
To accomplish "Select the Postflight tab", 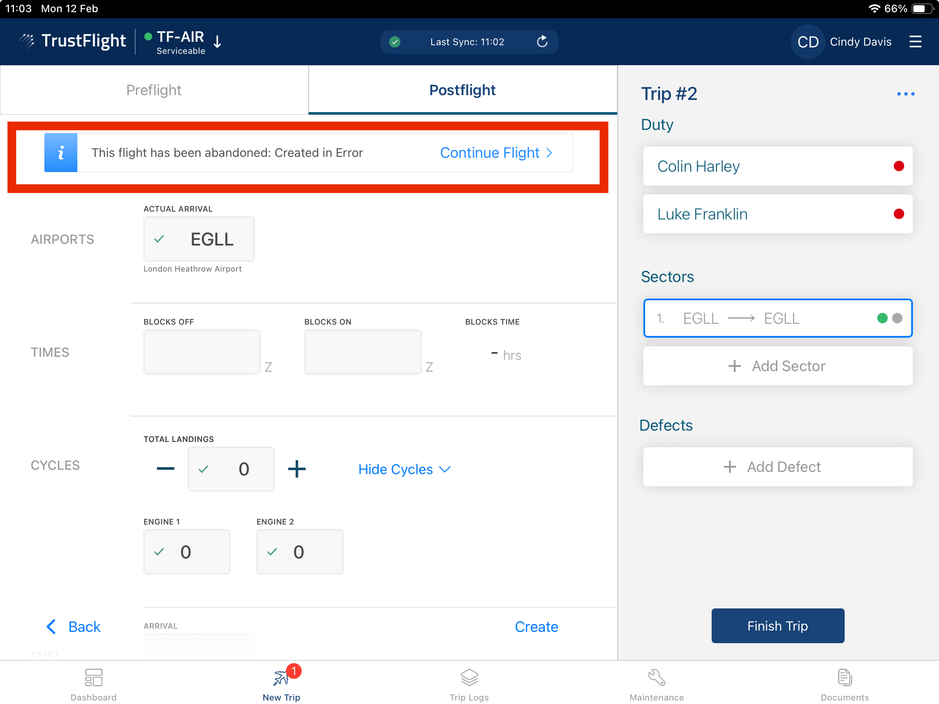I will 463,90.
